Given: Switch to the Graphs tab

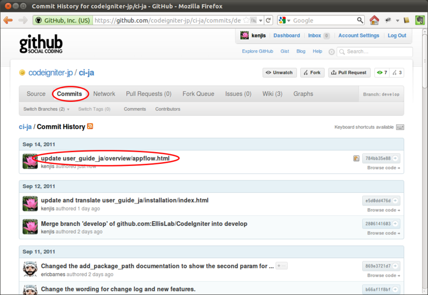Looking at the screenshot, I should 303,94.
